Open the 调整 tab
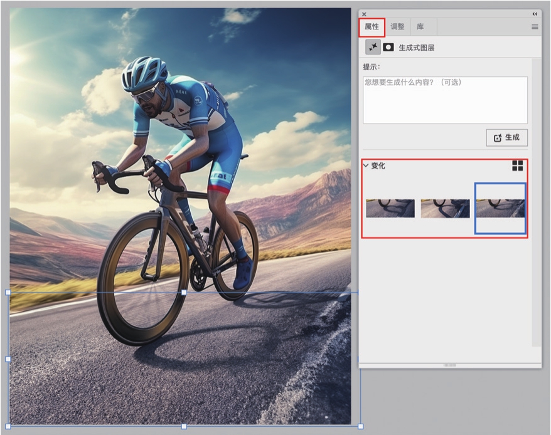551x435 pixels. point(397,27)
